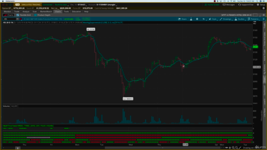Viewport: 267px width, 150px height.
Task: Open the Times And Sales sidebar tab
Action: [x=264, y=39]
